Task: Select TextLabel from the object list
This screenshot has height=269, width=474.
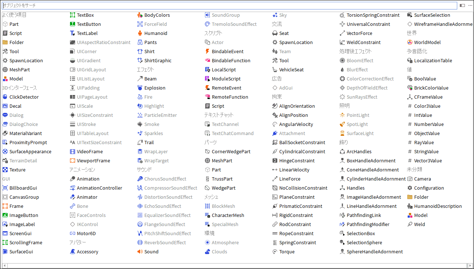Action: [87, 33]
